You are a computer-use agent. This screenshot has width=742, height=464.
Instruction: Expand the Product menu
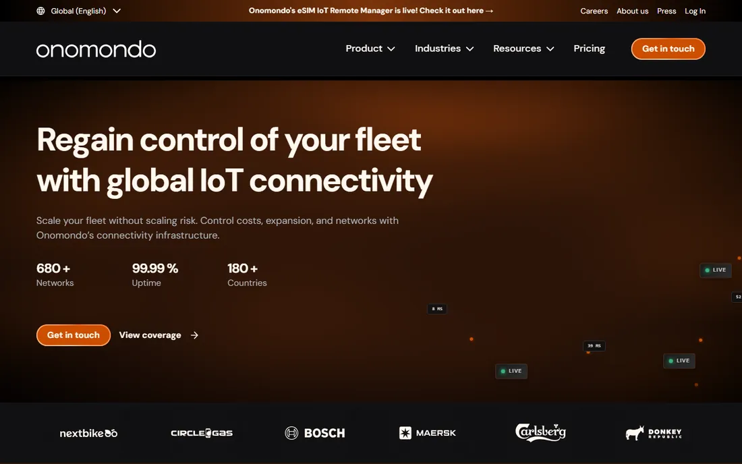370,49
